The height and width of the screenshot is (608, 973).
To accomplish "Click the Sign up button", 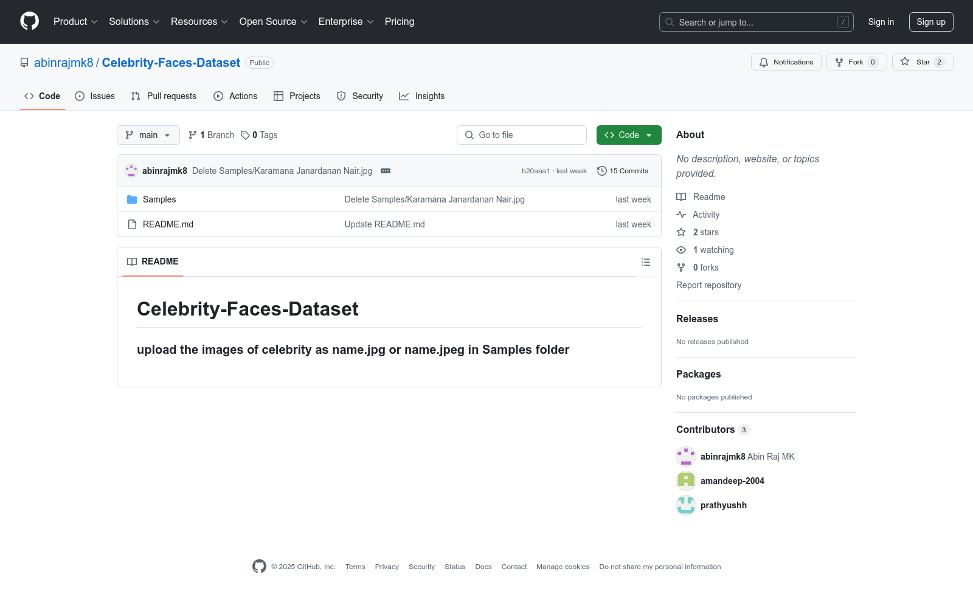I will (x=931, y=22).
